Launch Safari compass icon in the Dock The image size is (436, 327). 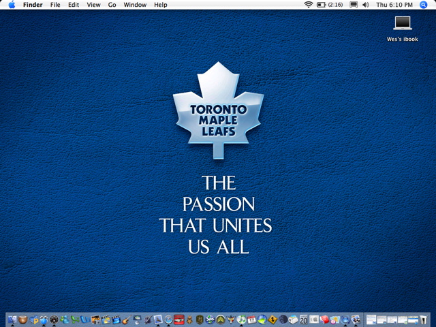coord(168,320)
